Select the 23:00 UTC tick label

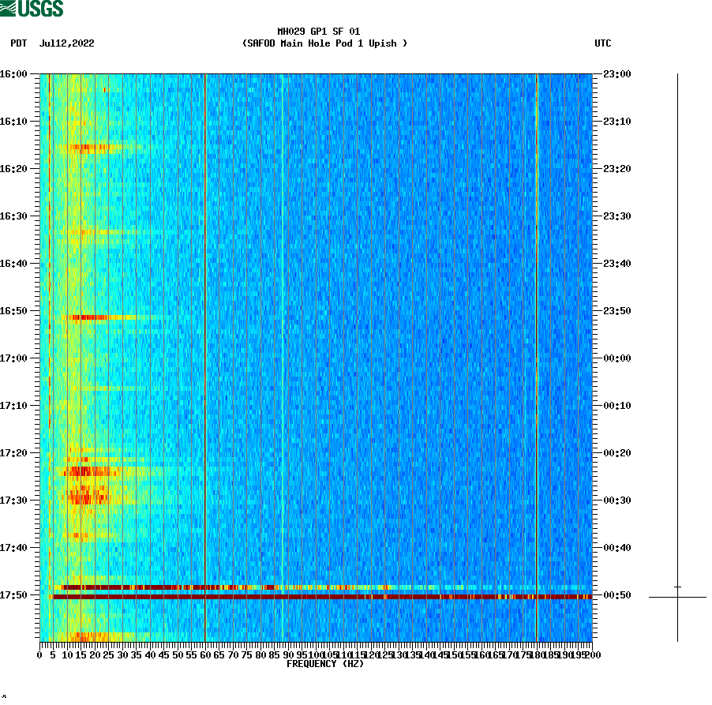pyautogui.click(x=615, y=75)
